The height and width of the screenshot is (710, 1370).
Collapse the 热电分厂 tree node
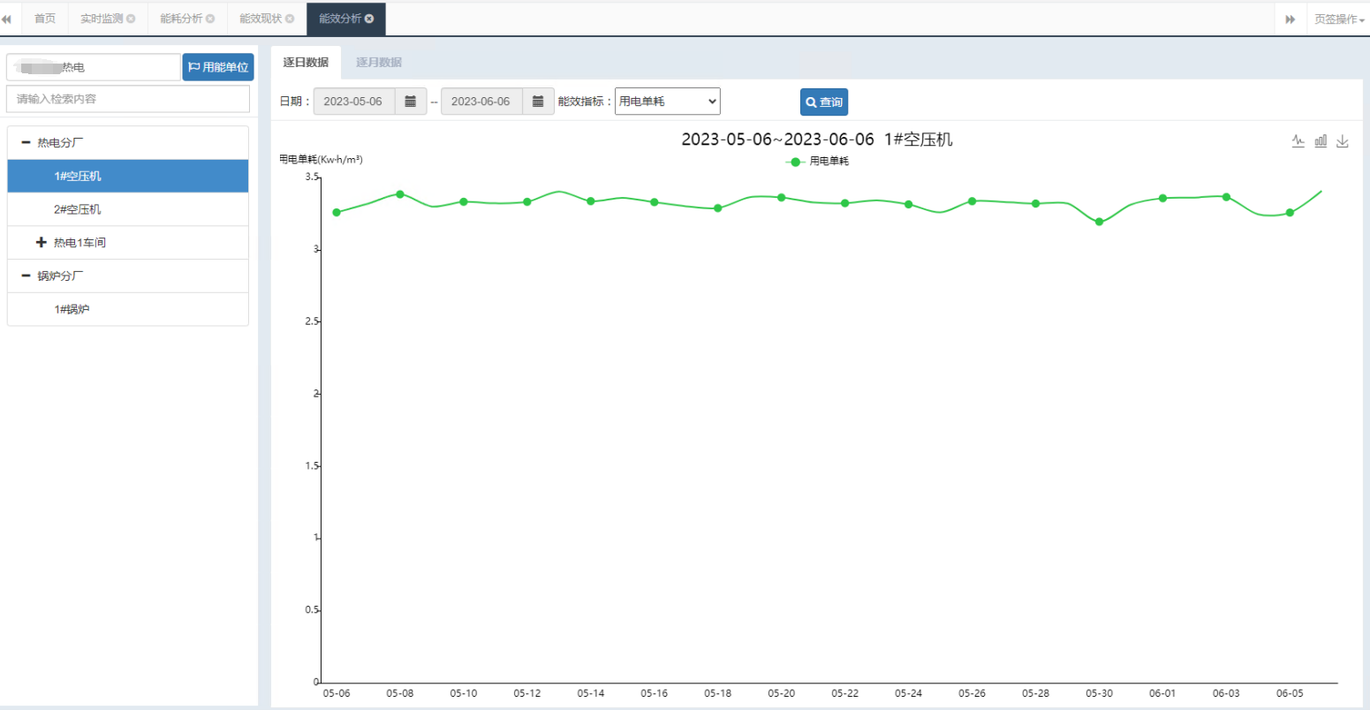tap(26, 143)
